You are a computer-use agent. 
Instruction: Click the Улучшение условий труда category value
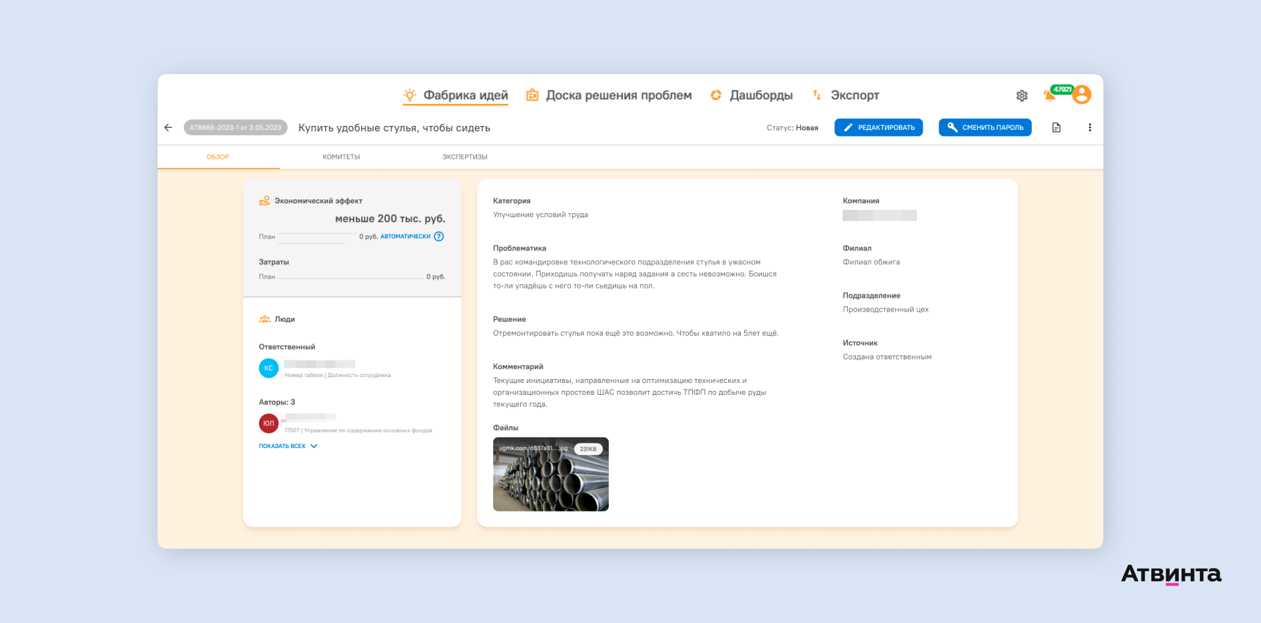[541, 215]
